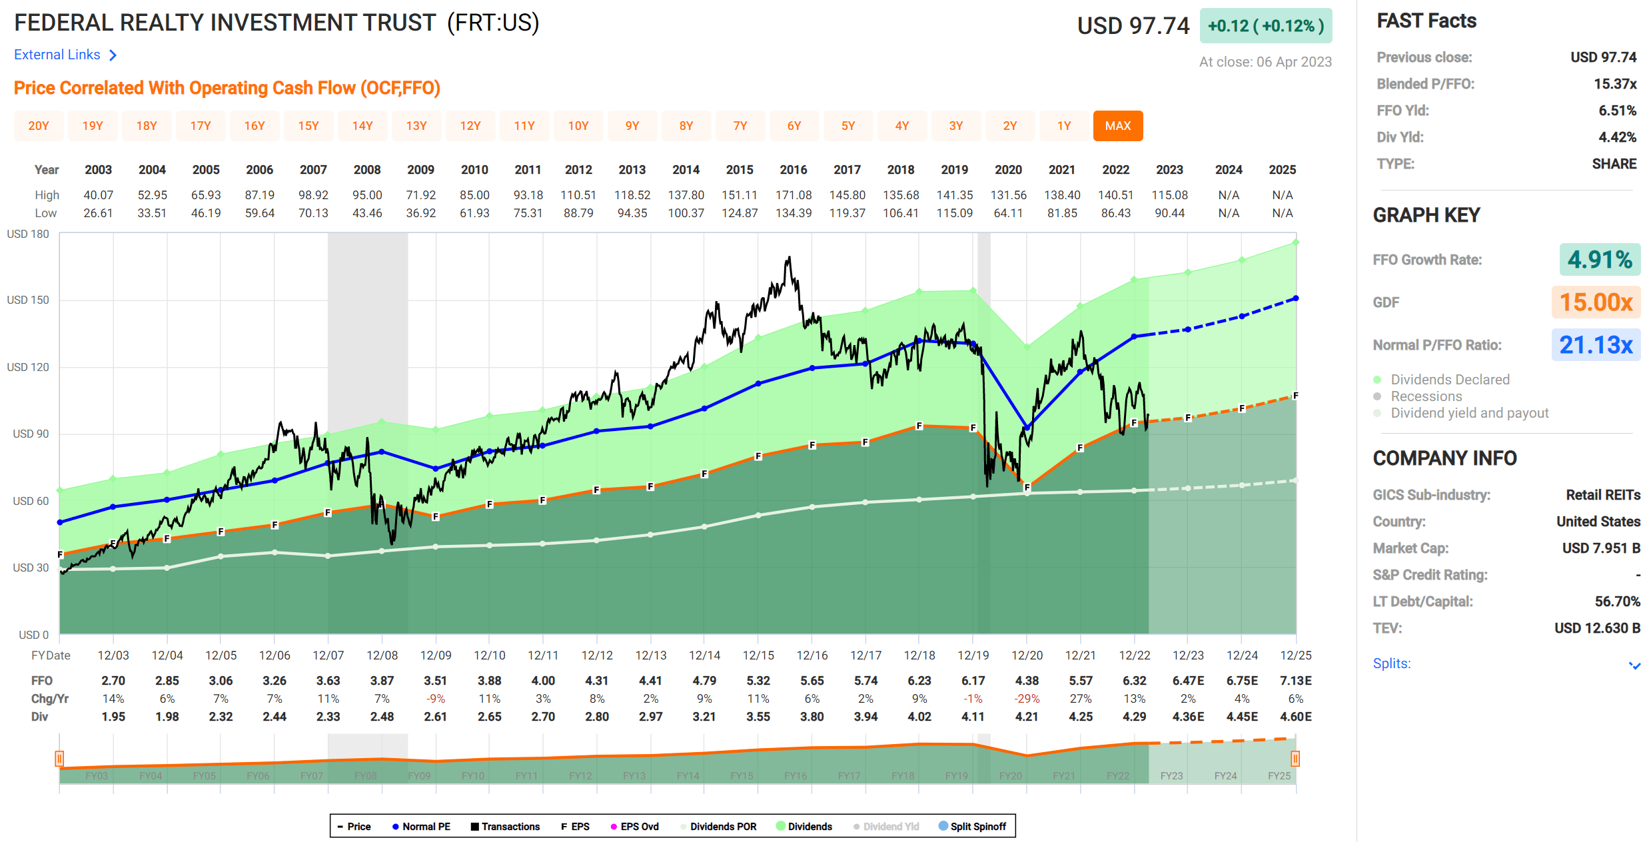Switch to 10Y time range
Viewport: 1647px width, 842px height.
pos(578,126)
